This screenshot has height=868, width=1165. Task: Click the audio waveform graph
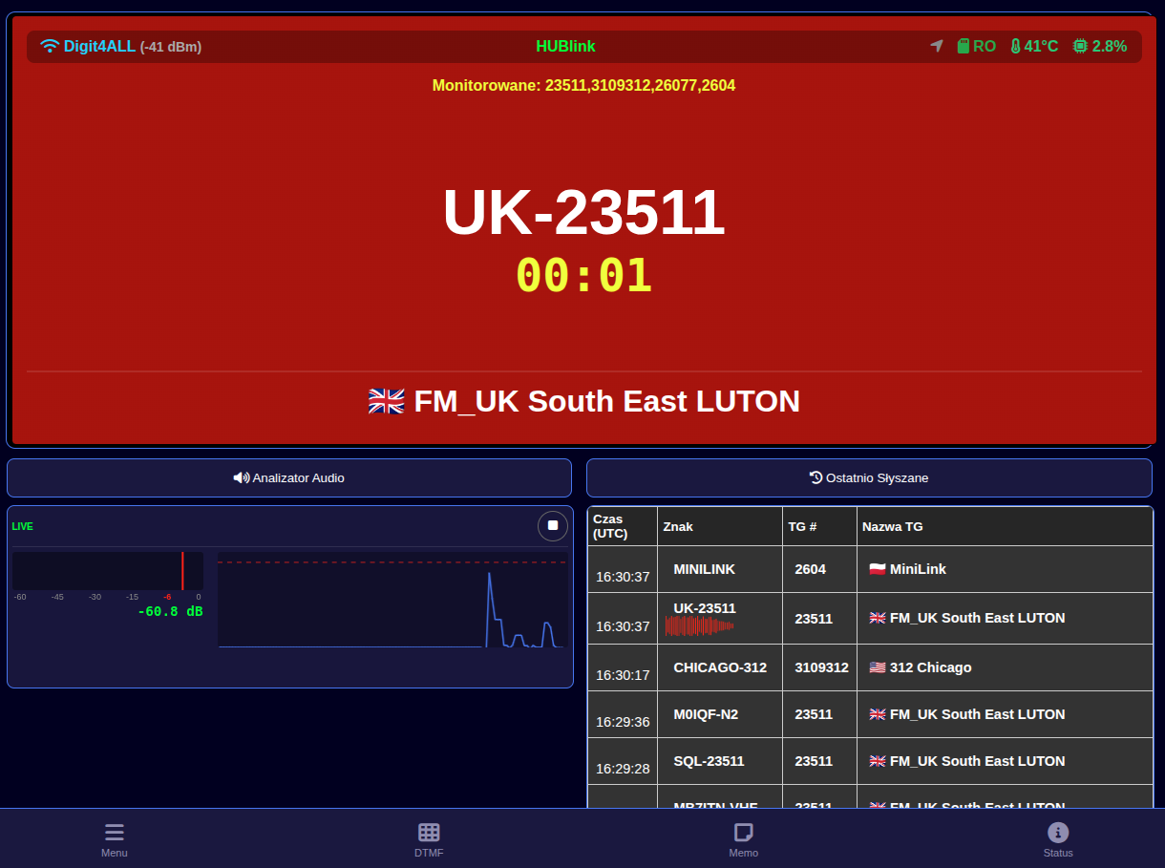tap(392, 600)
